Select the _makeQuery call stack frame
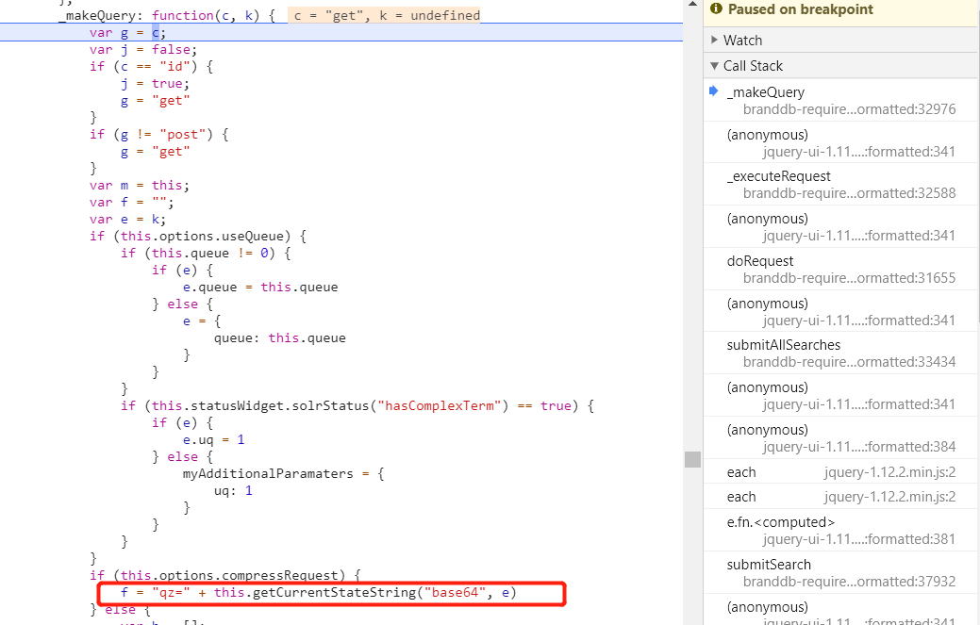 pyautogui.click(x=766, y=92)
